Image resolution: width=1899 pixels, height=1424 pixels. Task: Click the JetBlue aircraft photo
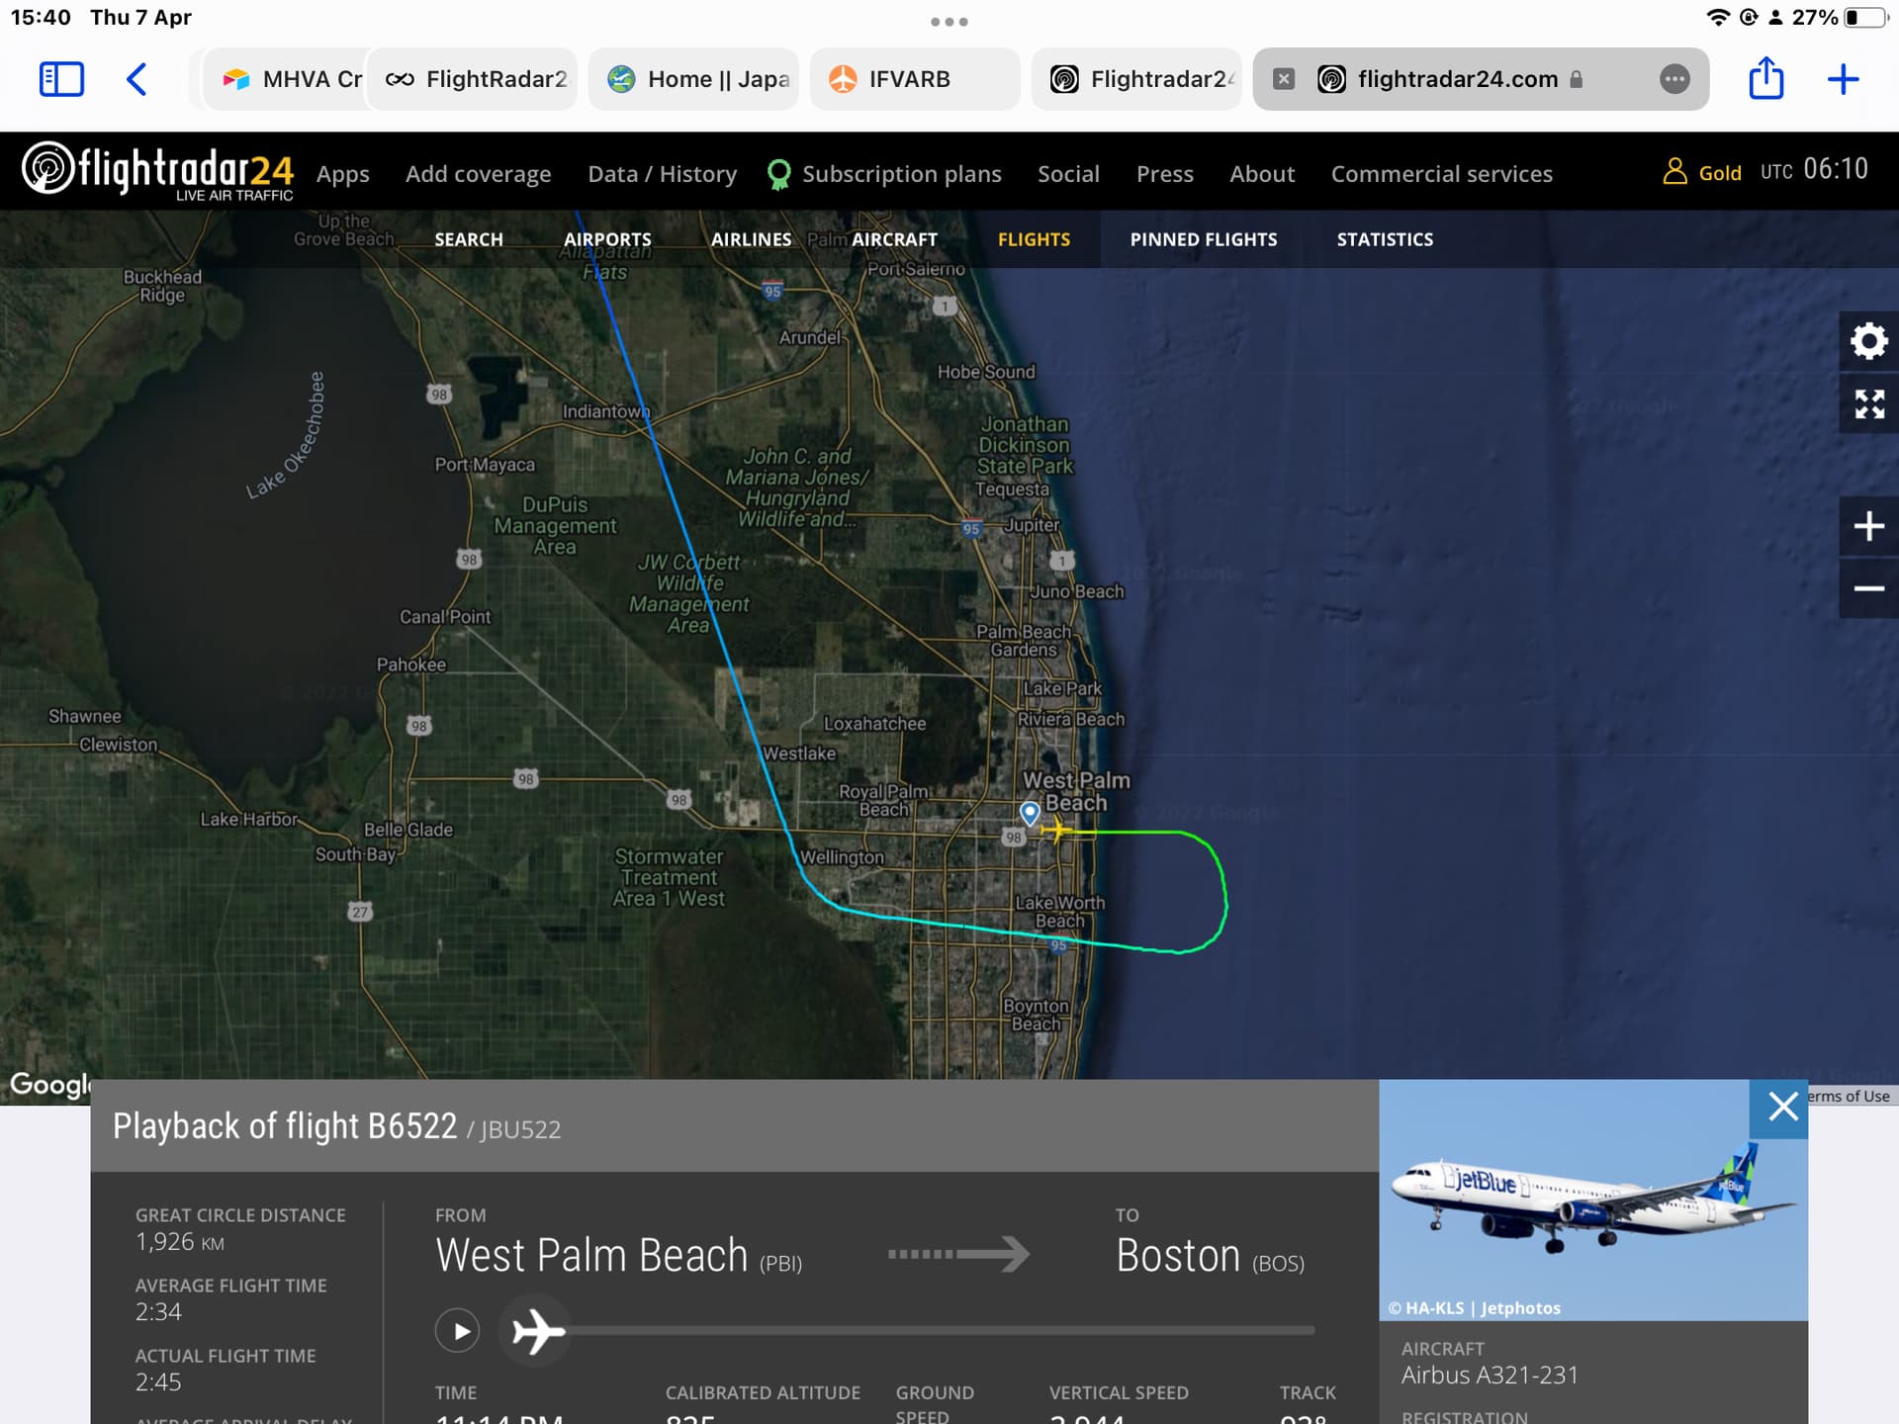pos(1592,1200)
